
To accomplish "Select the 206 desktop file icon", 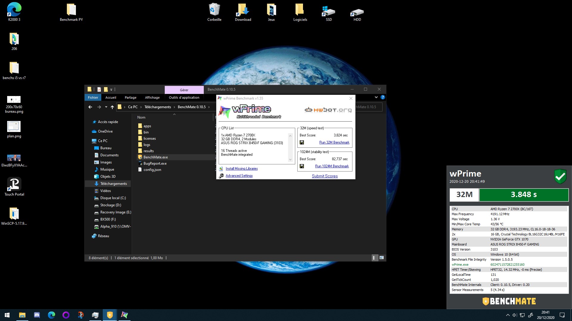I will tap(14, 41).
